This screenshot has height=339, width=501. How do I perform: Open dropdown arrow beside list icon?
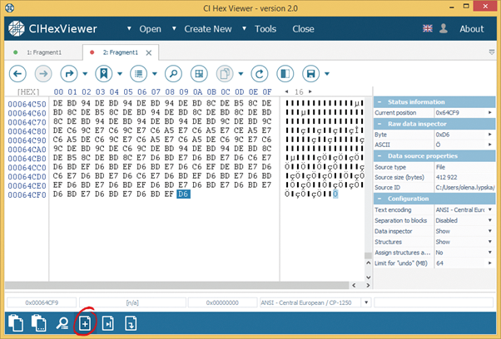pos(155,74)
